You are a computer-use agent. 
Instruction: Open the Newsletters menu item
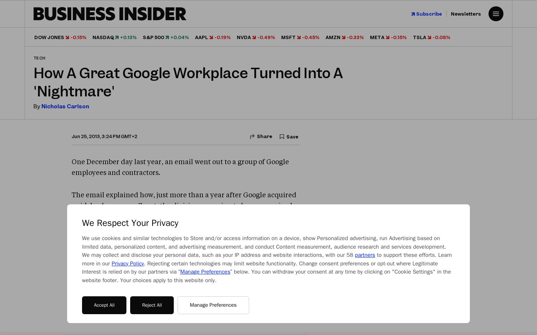[466, 14]
